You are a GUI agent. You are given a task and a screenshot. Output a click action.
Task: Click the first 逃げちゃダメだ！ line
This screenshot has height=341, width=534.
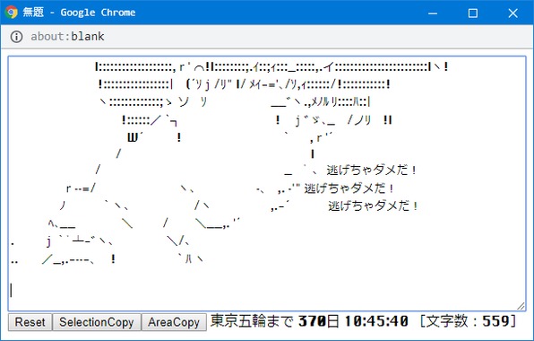click(x=372, y=170)
